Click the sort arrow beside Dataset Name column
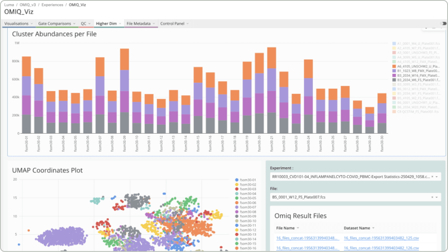 373,228
